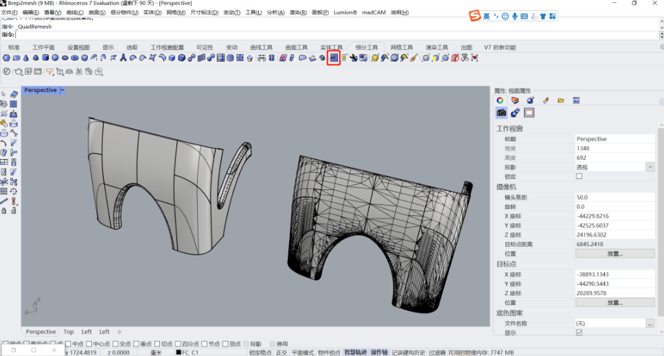This screenshot has height=356, width=664.
Task: Toggle 操作轴 gumball in status bar
Action: (x=379, y=352)
